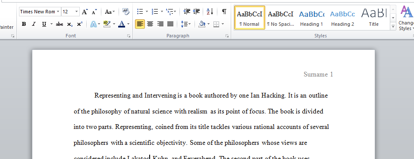Increase the paragraph indent

click(197, 12)
